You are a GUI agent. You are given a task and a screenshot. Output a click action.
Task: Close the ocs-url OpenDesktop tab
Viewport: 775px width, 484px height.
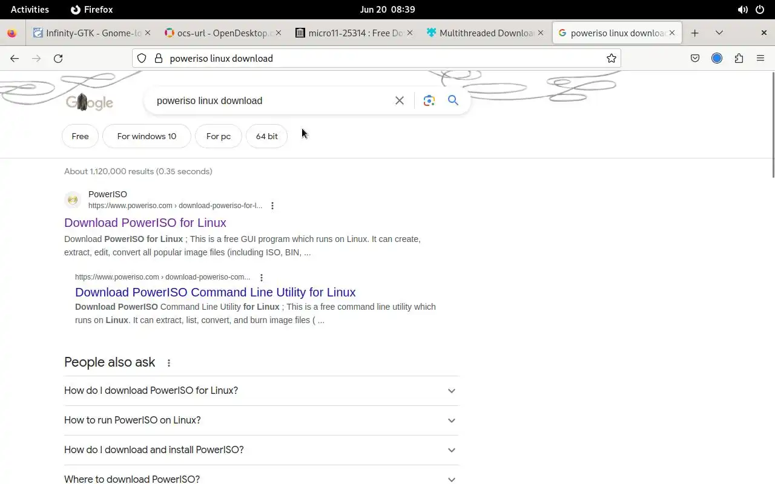point(279,33)
